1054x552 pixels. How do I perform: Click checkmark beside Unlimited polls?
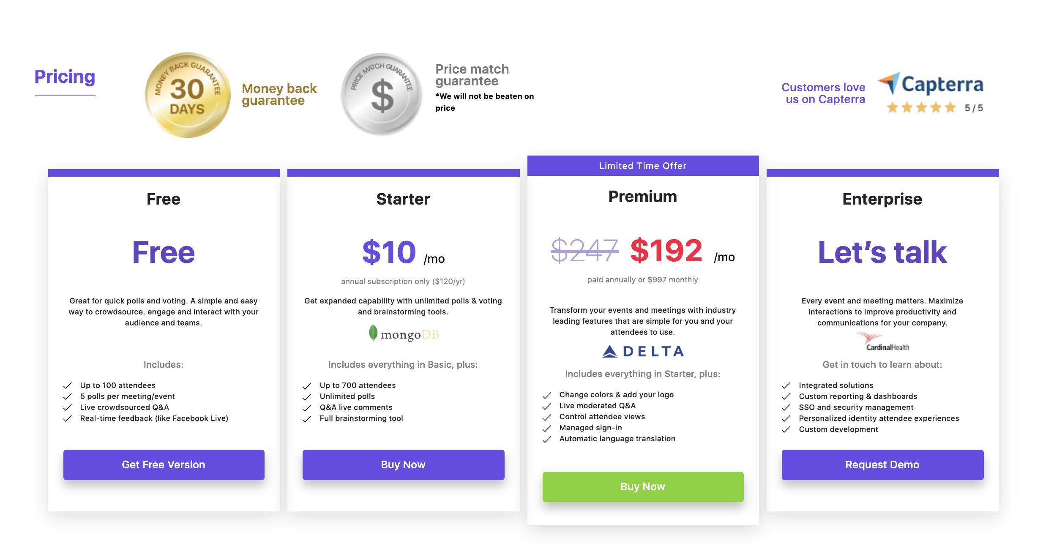pyautogui.click(x=307, y=396)
